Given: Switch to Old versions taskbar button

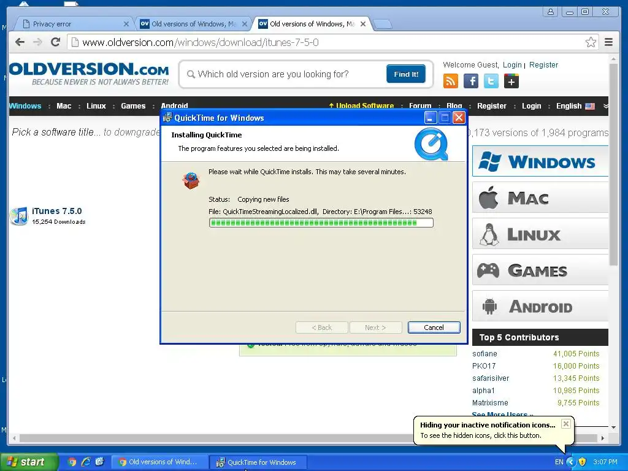Looking at the screenshot, I should [159, 462].
